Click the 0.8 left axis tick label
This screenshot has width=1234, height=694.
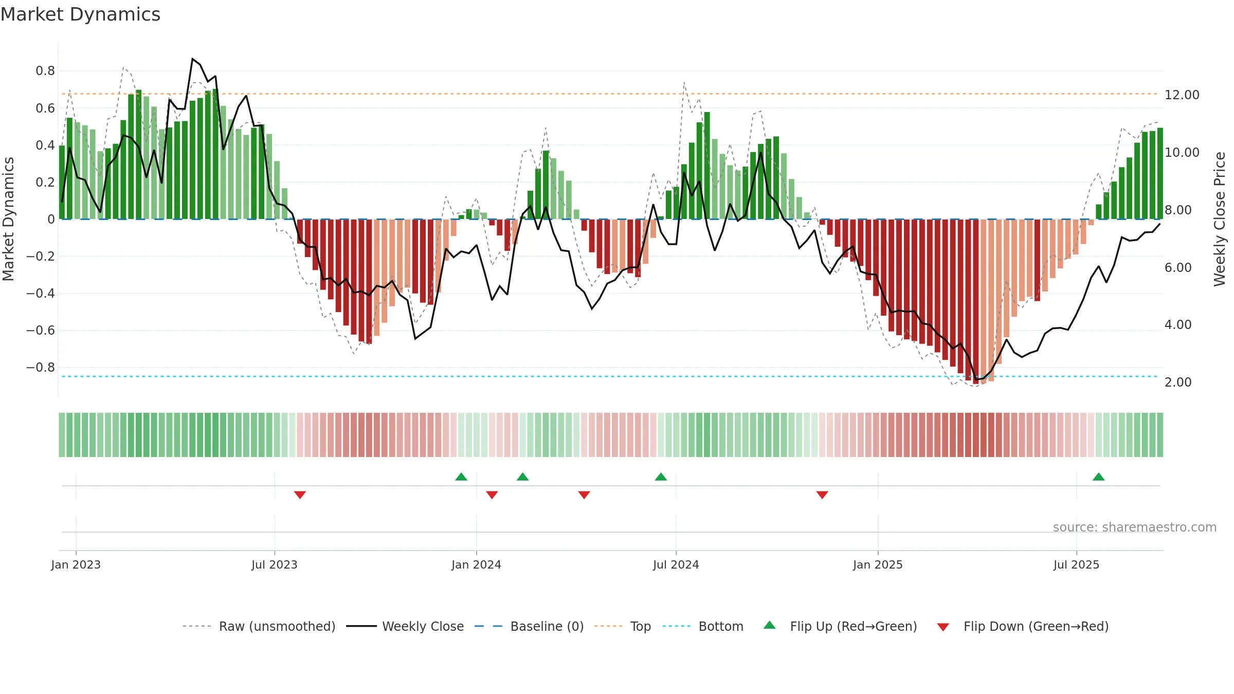(45, 71)
